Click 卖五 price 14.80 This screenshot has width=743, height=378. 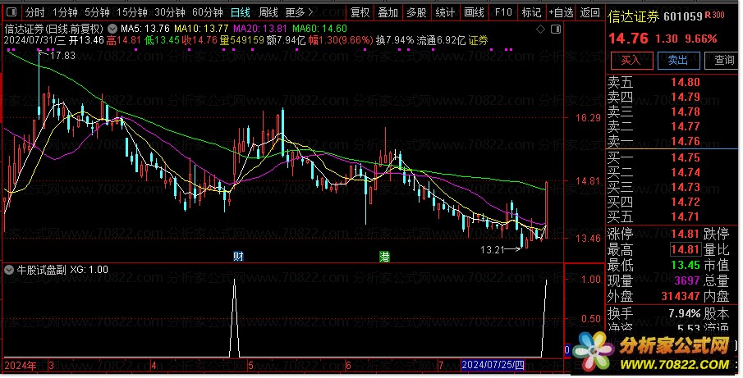coord(686,82)
